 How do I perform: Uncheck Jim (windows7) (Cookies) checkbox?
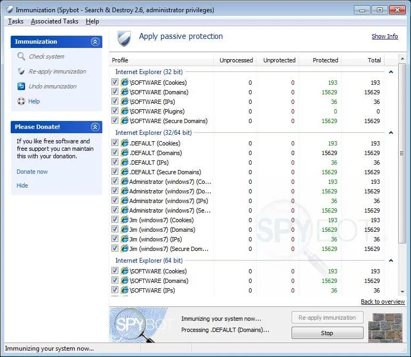(115, 220)
